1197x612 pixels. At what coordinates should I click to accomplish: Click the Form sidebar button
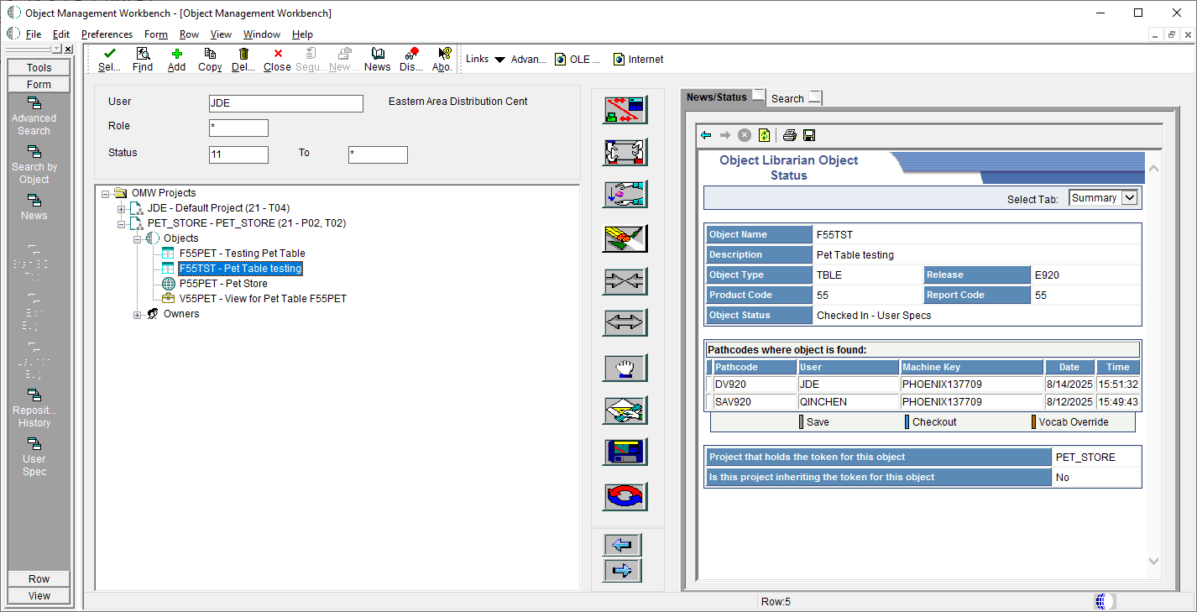click(39, 85)
